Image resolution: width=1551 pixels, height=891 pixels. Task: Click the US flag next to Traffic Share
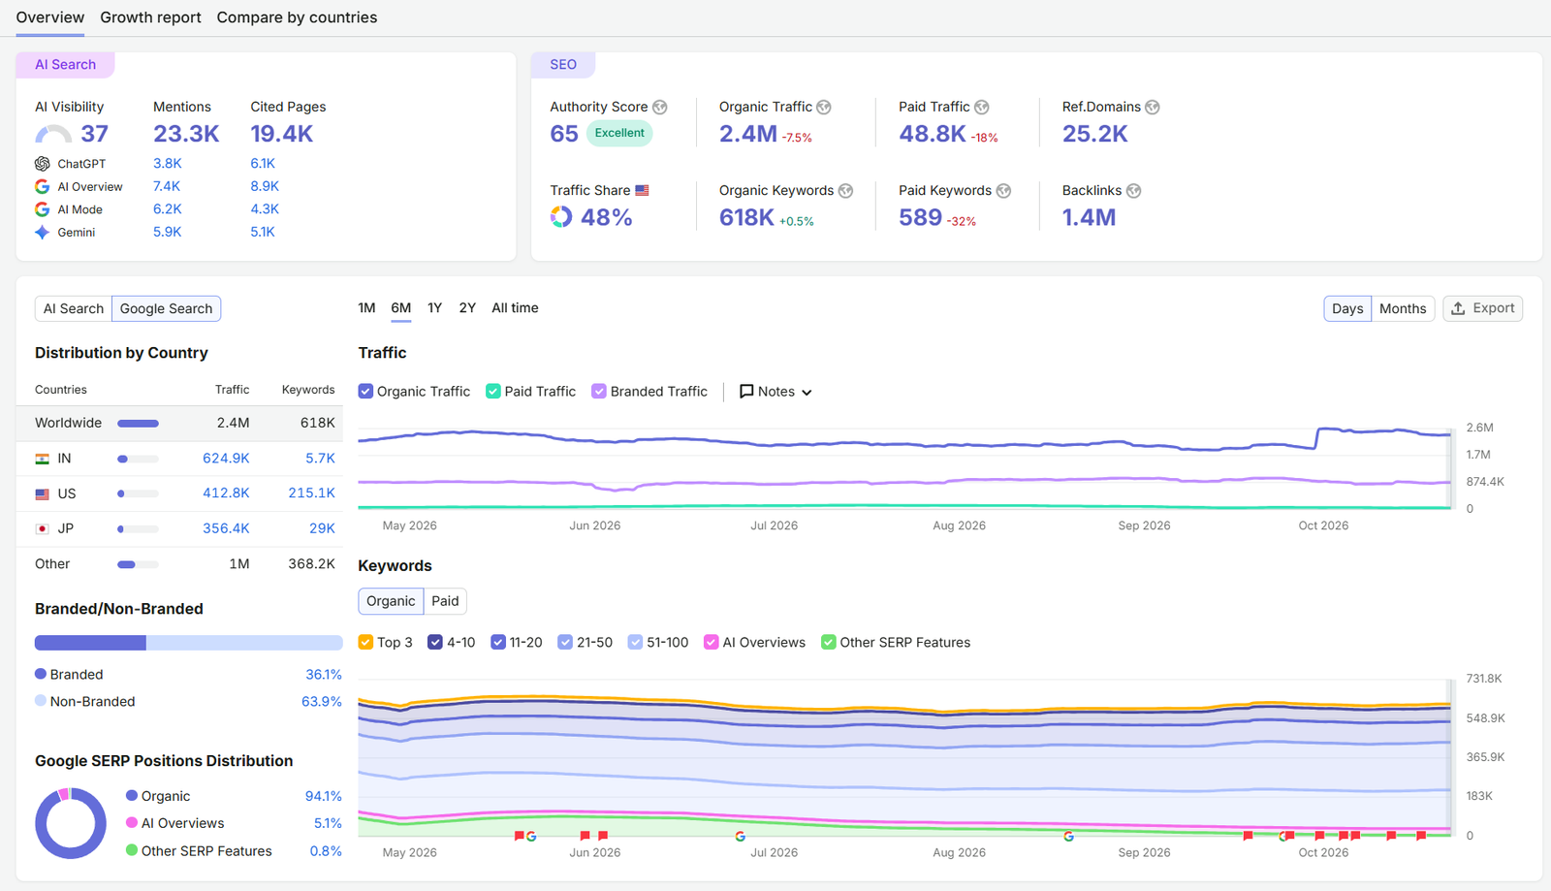tap(642, 191)
